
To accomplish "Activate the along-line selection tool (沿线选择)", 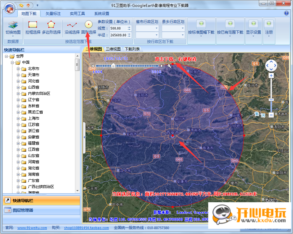I will coord(72,28).
